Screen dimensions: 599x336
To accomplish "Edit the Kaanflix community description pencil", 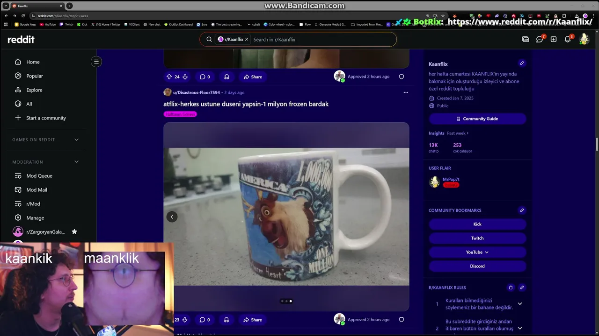I will pyautogui.click(x=522, y=63).
